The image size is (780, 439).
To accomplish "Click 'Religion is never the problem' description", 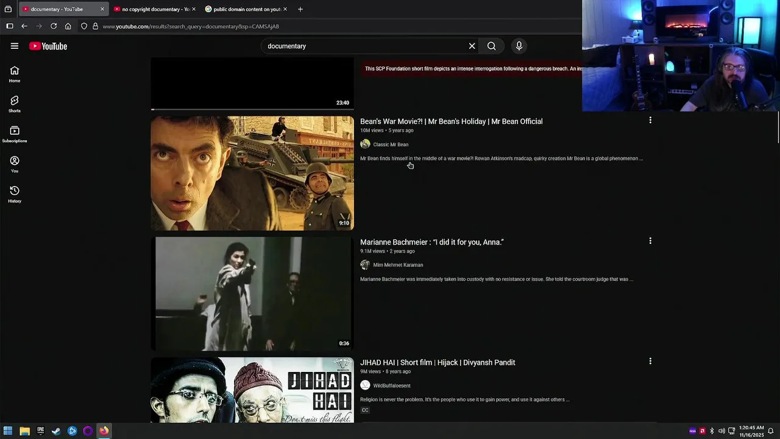I will (x=465, y=399).
